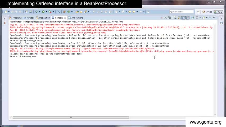
Task: Toggle the Scroll Lock console button
Action: pos(179,18)
